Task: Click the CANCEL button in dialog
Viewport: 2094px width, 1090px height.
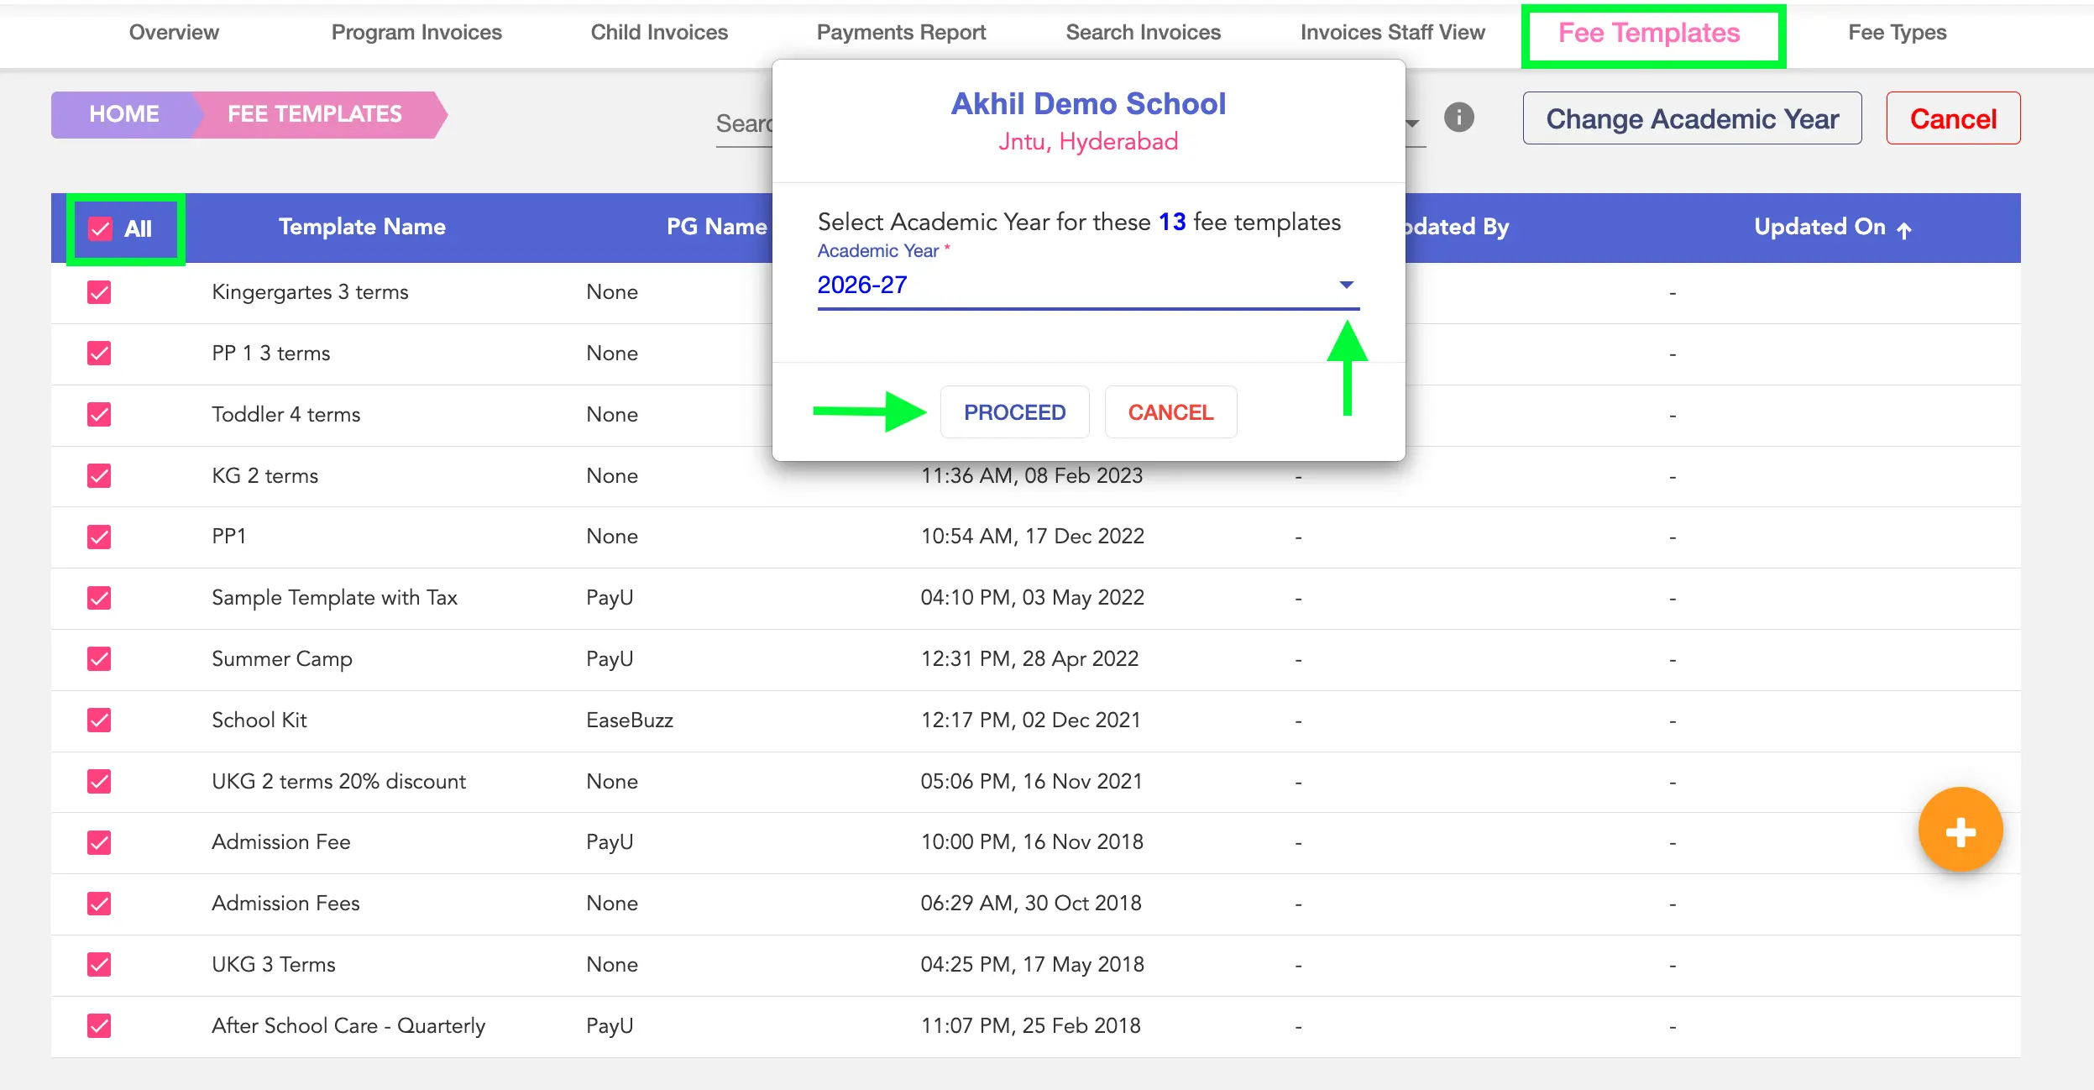Action: pyautogui.click(x=1170, y=412)
